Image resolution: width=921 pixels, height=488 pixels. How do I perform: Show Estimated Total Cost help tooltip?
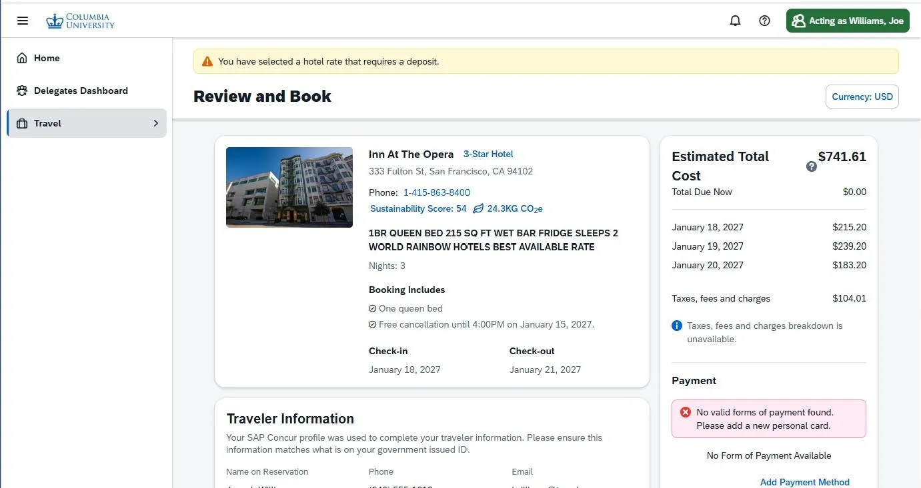point(812,166)
